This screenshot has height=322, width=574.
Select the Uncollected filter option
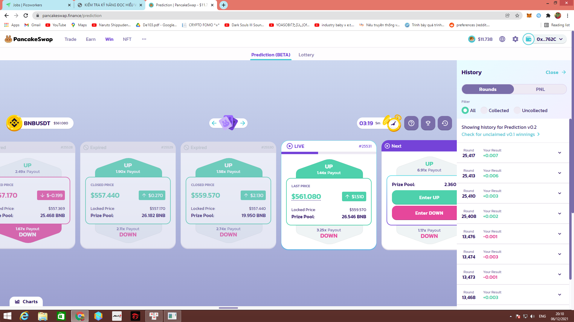click(x=517, y=110)
